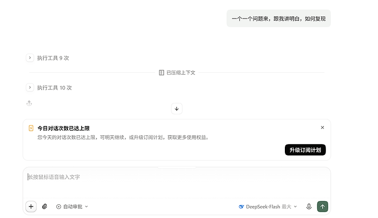Click the drag handle above the input box

click(x=177, y=167)
